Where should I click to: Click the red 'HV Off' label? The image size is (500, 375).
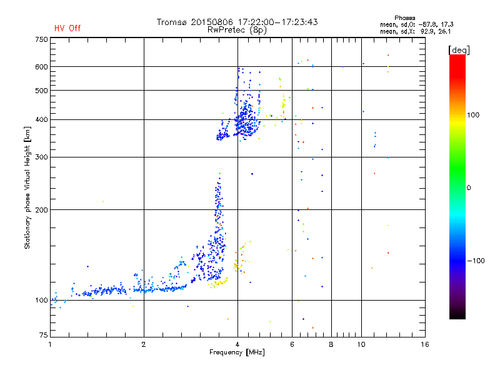[x=67, y=28]
